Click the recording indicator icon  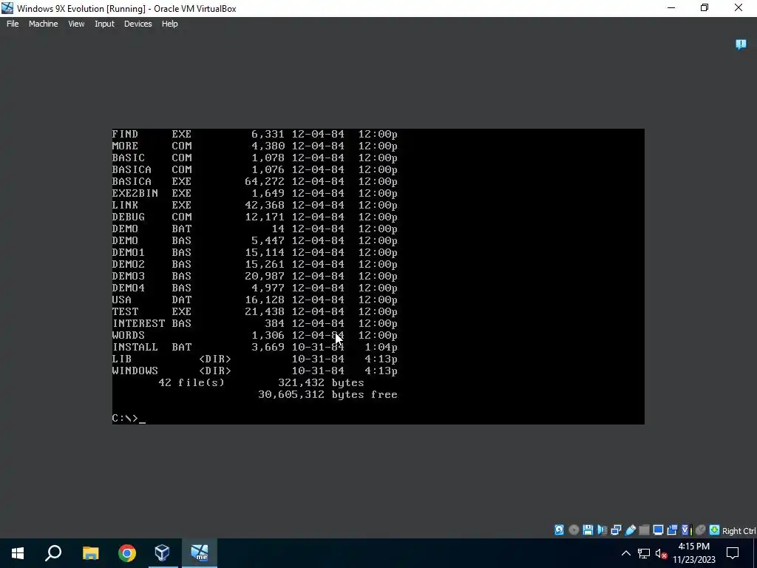coord(671,530)
